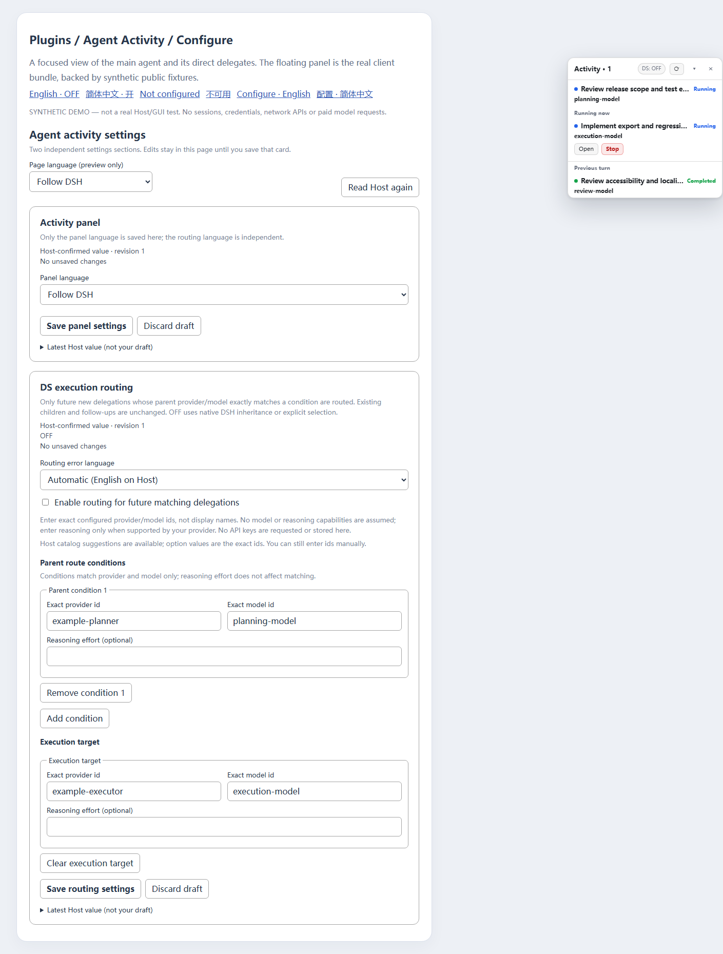Image resolution: width=723 pixels, height=954 pixels.
Task: Follow the Not configured link
Action: coord(170,94)
